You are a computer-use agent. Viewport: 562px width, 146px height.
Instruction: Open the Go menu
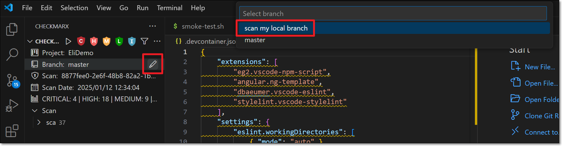124,8
